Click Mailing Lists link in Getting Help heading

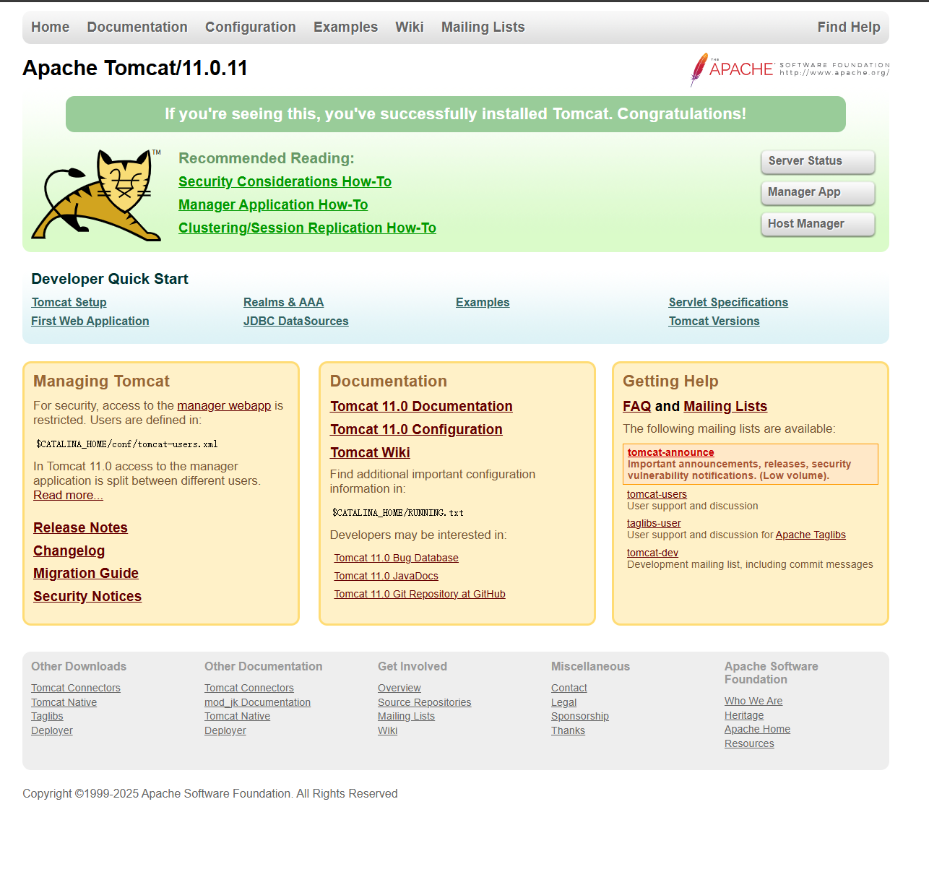725,406
